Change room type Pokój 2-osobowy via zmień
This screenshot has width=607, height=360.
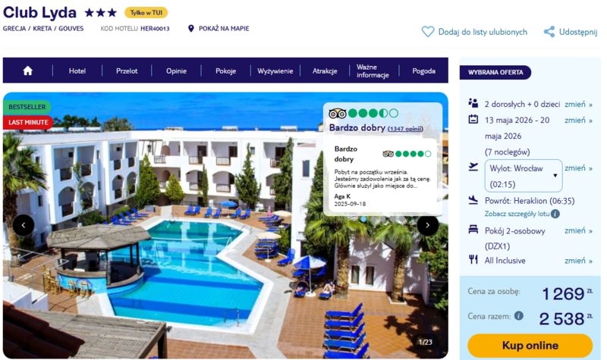click(x=578, y=231)
